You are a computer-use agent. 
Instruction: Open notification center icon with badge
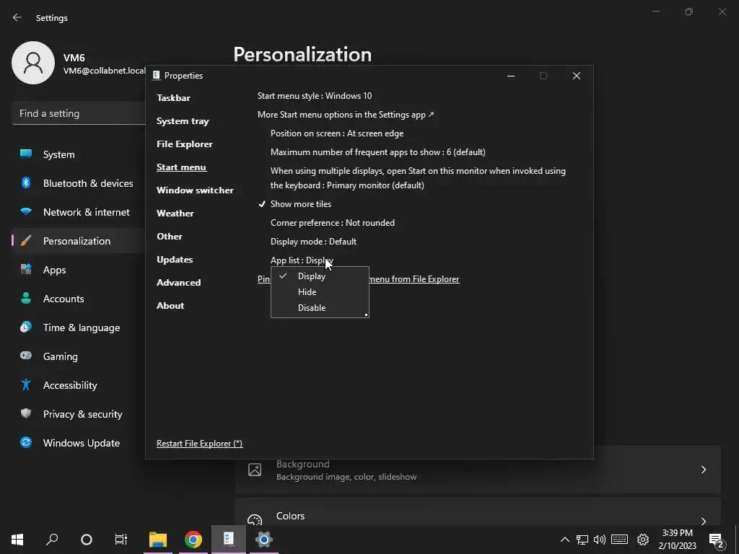pyautogui.click(x=716, y=540)
